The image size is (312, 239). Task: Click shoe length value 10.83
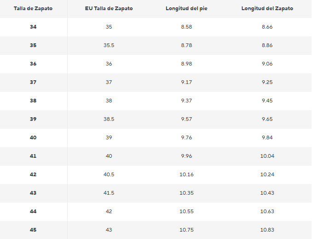267,230
